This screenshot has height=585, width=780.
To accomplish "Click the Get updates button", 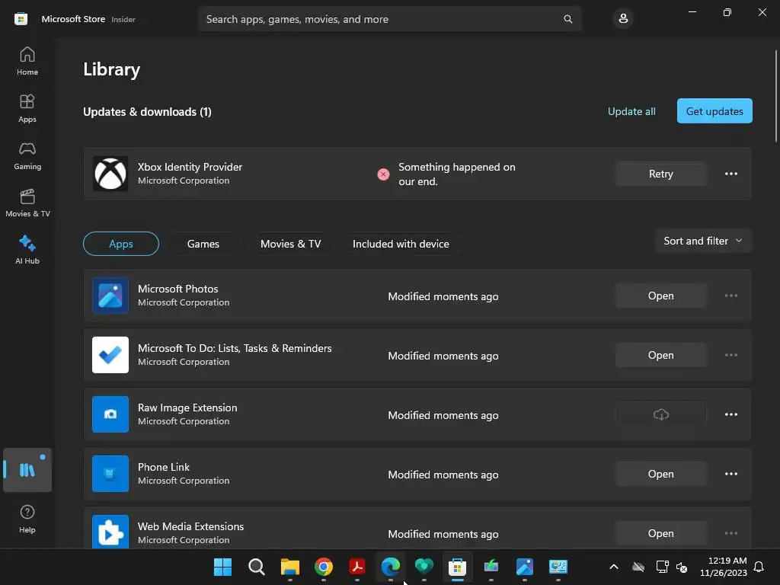I will tap(714, 111).
